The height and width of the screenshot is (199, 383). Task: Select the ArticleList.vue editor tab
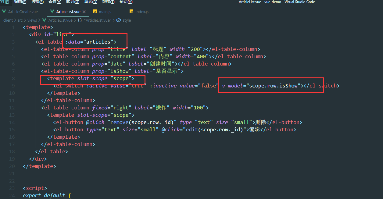coord(68,12)
